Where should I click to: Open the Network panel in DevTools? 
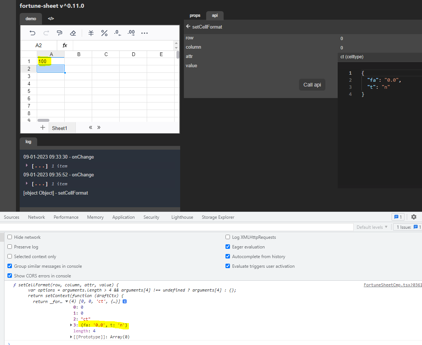(36, 217)
